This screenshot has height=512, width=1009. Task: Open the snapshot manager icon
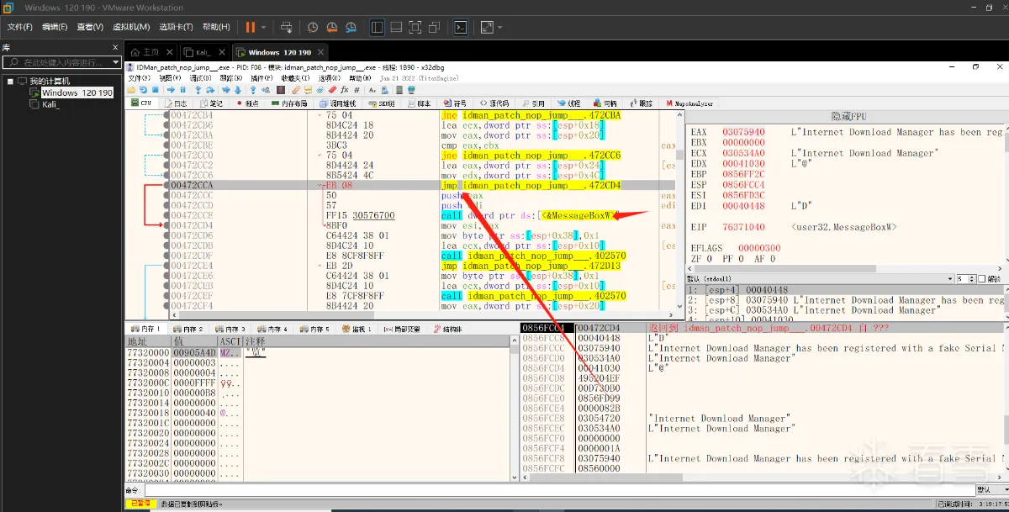tap(350, 27)
